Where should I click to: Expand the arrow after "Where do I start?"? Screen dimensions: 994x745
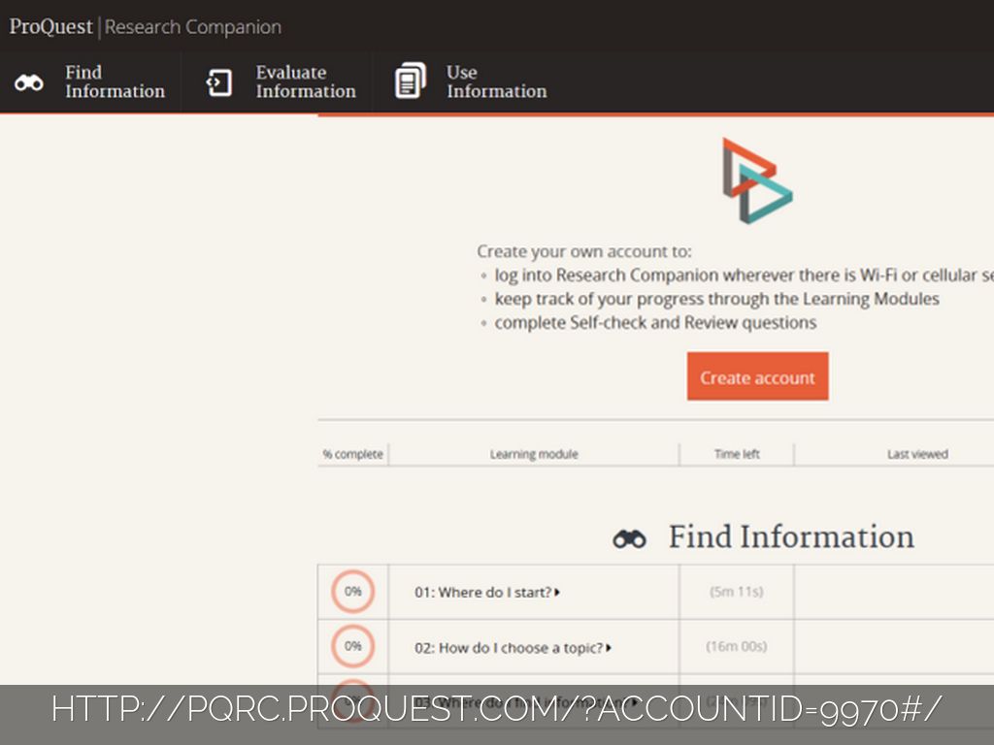point(557,593)
